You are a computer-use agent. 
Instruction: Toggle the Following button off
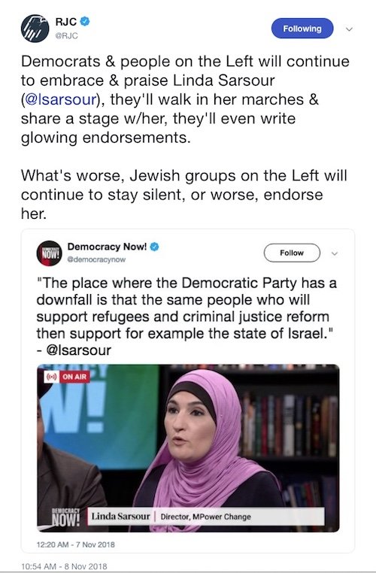[302, 29]
